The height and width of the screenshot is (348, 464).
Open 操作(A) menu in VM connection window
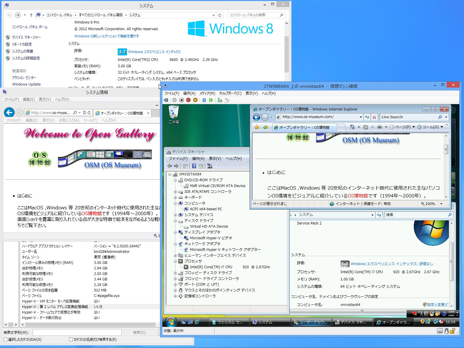189,93
